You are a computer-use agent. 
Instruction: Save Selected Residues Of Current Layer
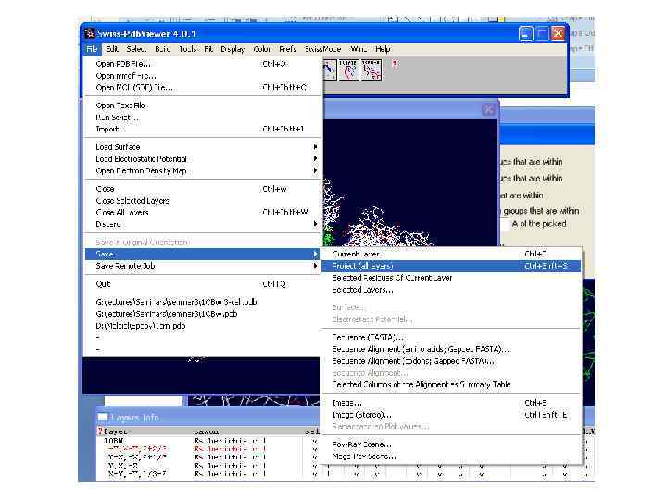451,278
